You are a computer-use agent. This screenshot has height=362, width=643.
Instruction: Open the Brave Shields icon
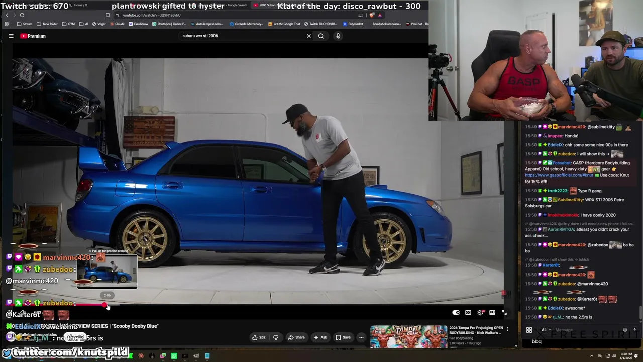372,15
